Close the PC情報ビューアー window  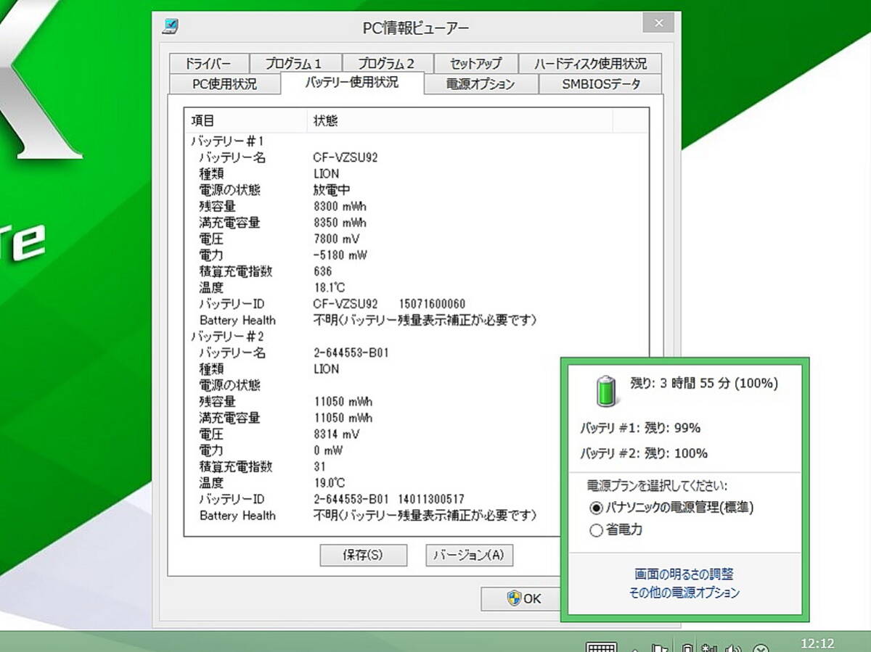658,22
